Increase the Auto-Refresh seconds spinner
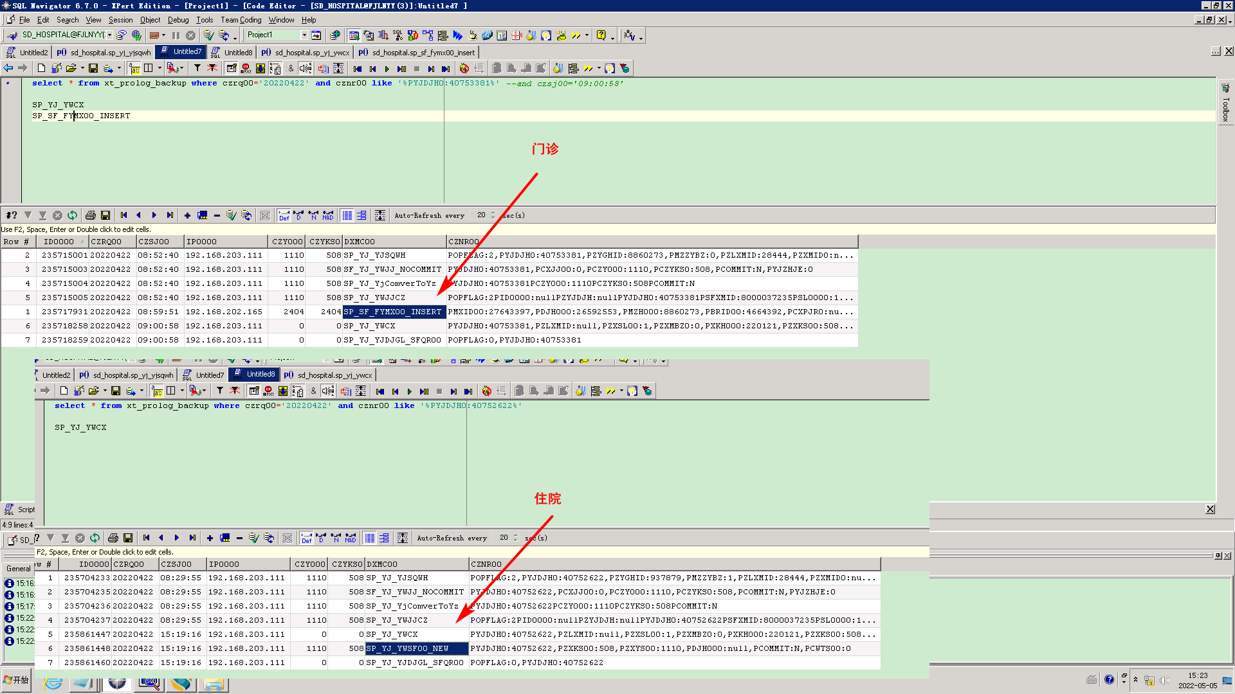This screenshot has width=1235, height=694. 493,213
